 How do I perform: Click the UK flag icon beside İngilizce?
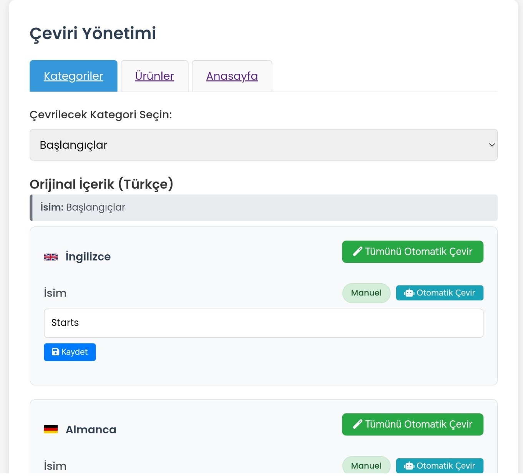tap(51, 257)
